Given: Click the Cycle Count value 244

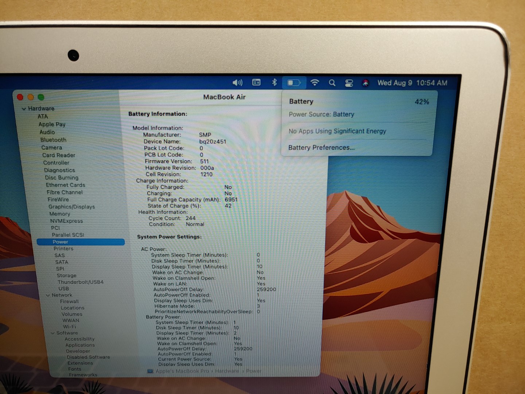Looking at the screenshot, I should (x=191, y=218).
